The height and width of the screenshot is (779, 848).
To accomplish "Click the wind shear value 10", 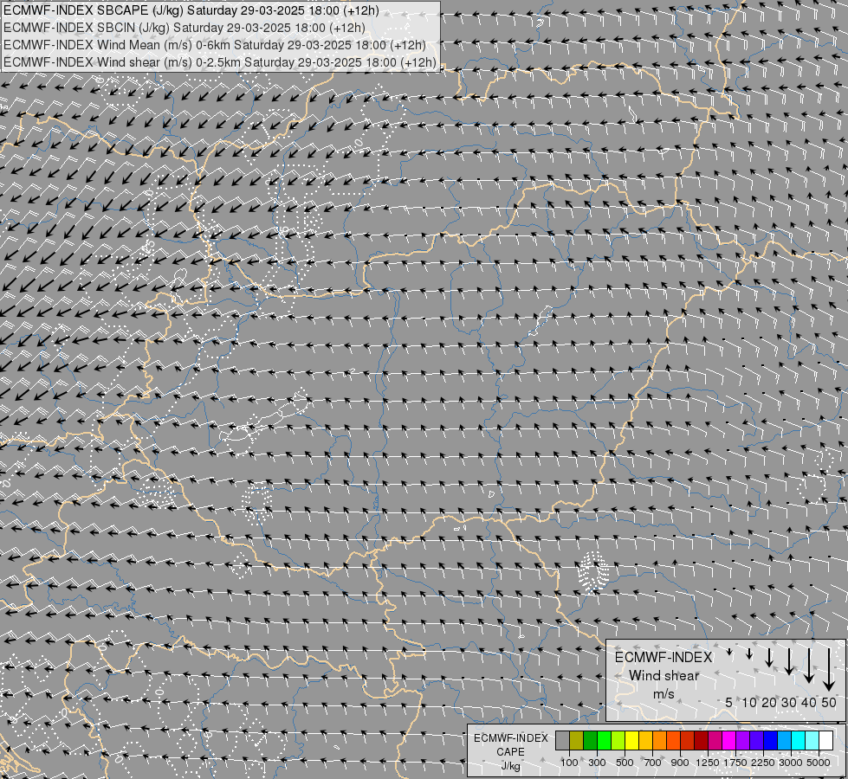I will (749, 702).
